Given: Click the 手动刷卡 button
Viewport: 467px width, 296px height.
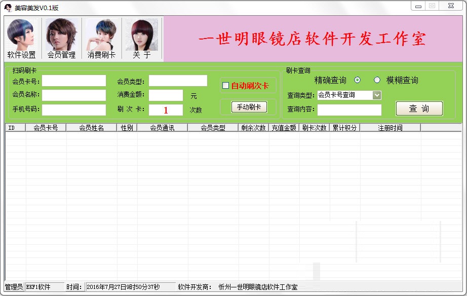Looking at the screenshot, I should (249, 107).
